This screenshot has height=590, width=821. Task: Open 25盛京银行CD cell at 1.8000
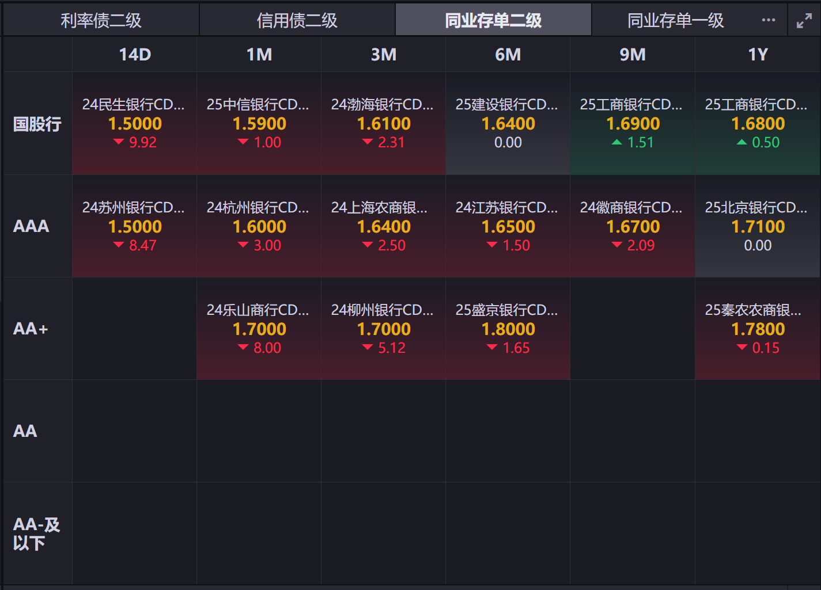pyautogui.click(x=508, y=329)
